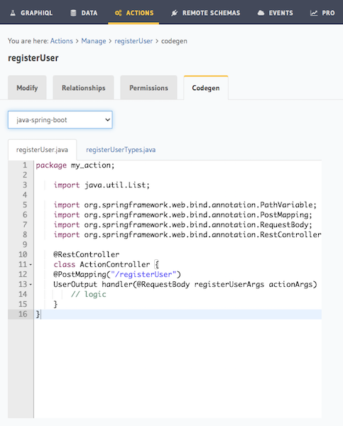Collapse the code fold at line 13
The image size is (343, 426).
[x=31, y=285]
